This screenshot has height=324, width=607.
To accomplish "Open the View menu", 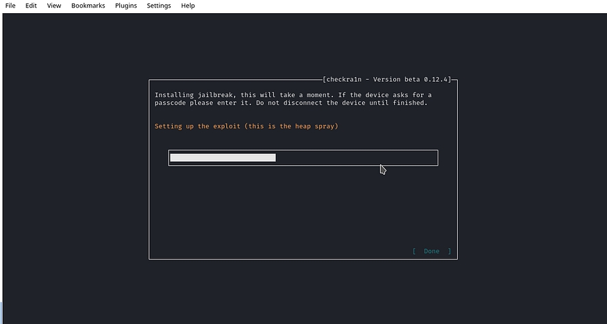I will point(54,6).
